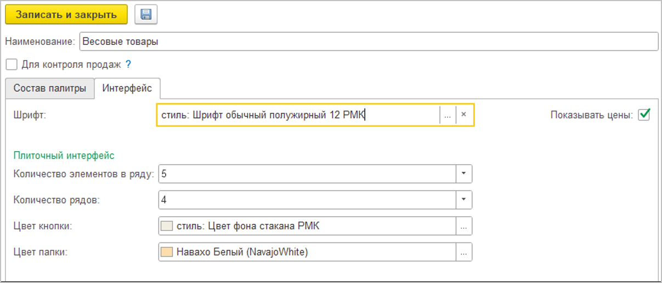The height and width of the screenshot is (283, 662).
Task: Click the 'Наименование' input field
Action: pyautogui.click(x=367, y=41)
